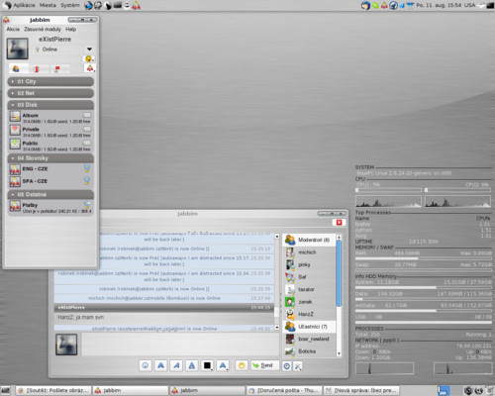Open the Online status dropdown arrow
The height and width of the screenshot is (396, 495).
[x=89, y=49]
